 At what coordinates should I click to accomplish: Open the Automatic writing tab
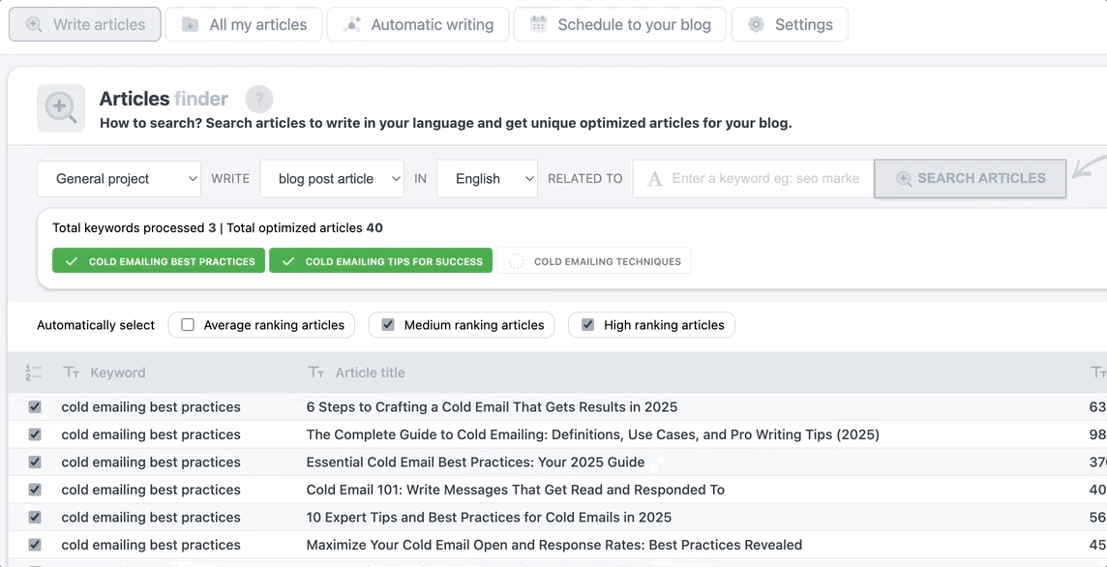[418, 25]
